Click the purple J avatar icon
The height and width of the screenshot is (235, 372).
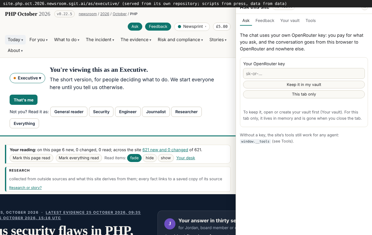[x=170, y=224]
